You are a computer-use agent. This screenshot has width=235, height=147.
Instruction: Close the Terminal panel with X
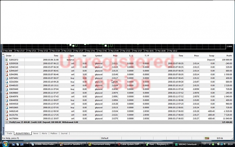coord(3,54)
